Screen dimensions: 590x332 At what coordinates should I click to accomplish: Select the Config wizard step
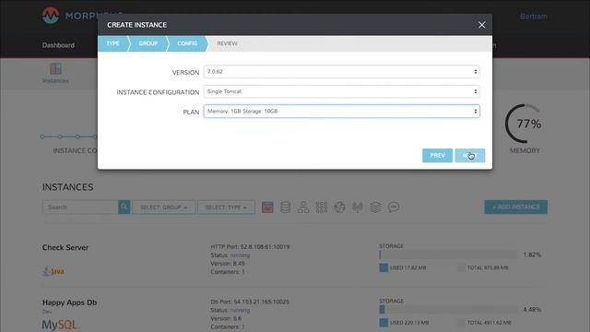tap(187, 43)
